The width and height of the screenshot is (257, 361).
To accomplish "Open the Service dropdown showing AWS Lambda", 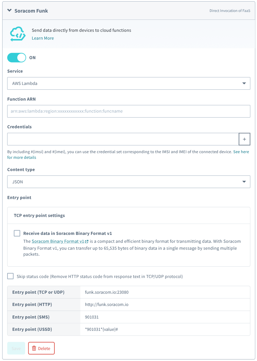I will (x=129, y=84).
